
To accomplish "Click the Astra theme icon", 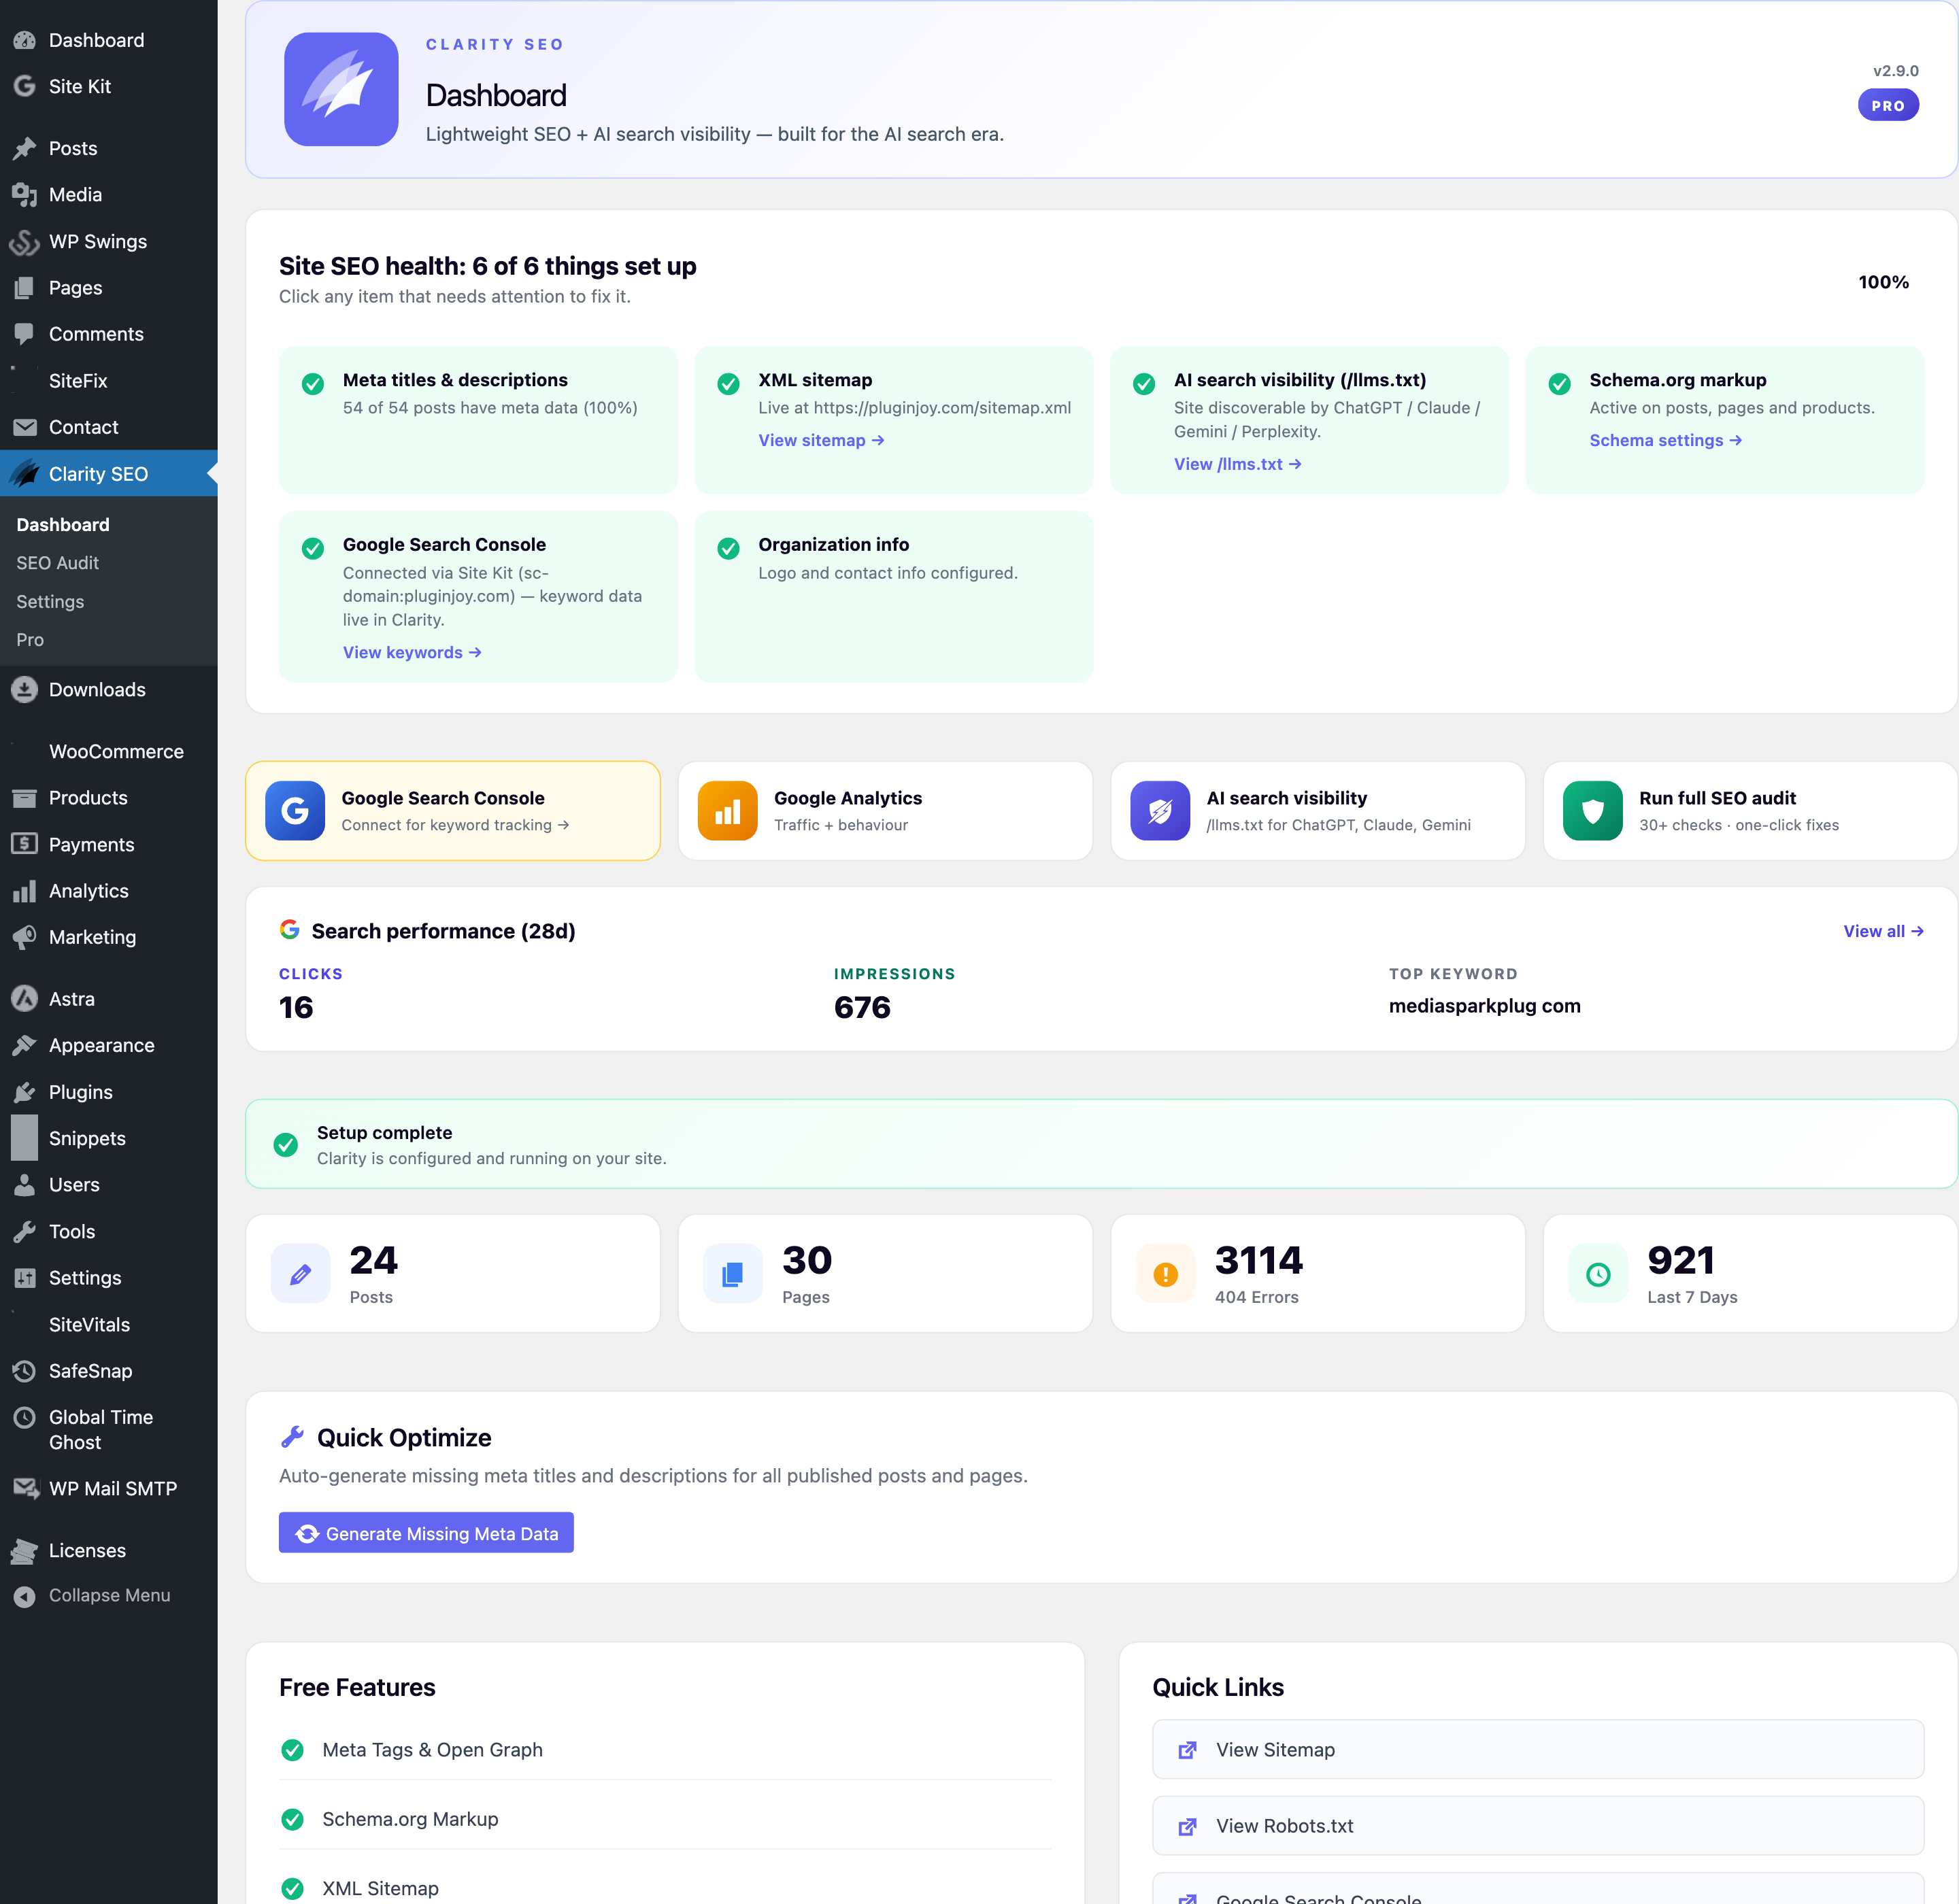I will pyautogui.click(x=25, y=999).
